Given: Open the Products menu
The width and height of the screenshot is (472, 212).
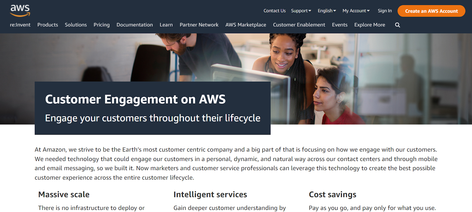Looking at the screenshot, I should click(47, 25).
